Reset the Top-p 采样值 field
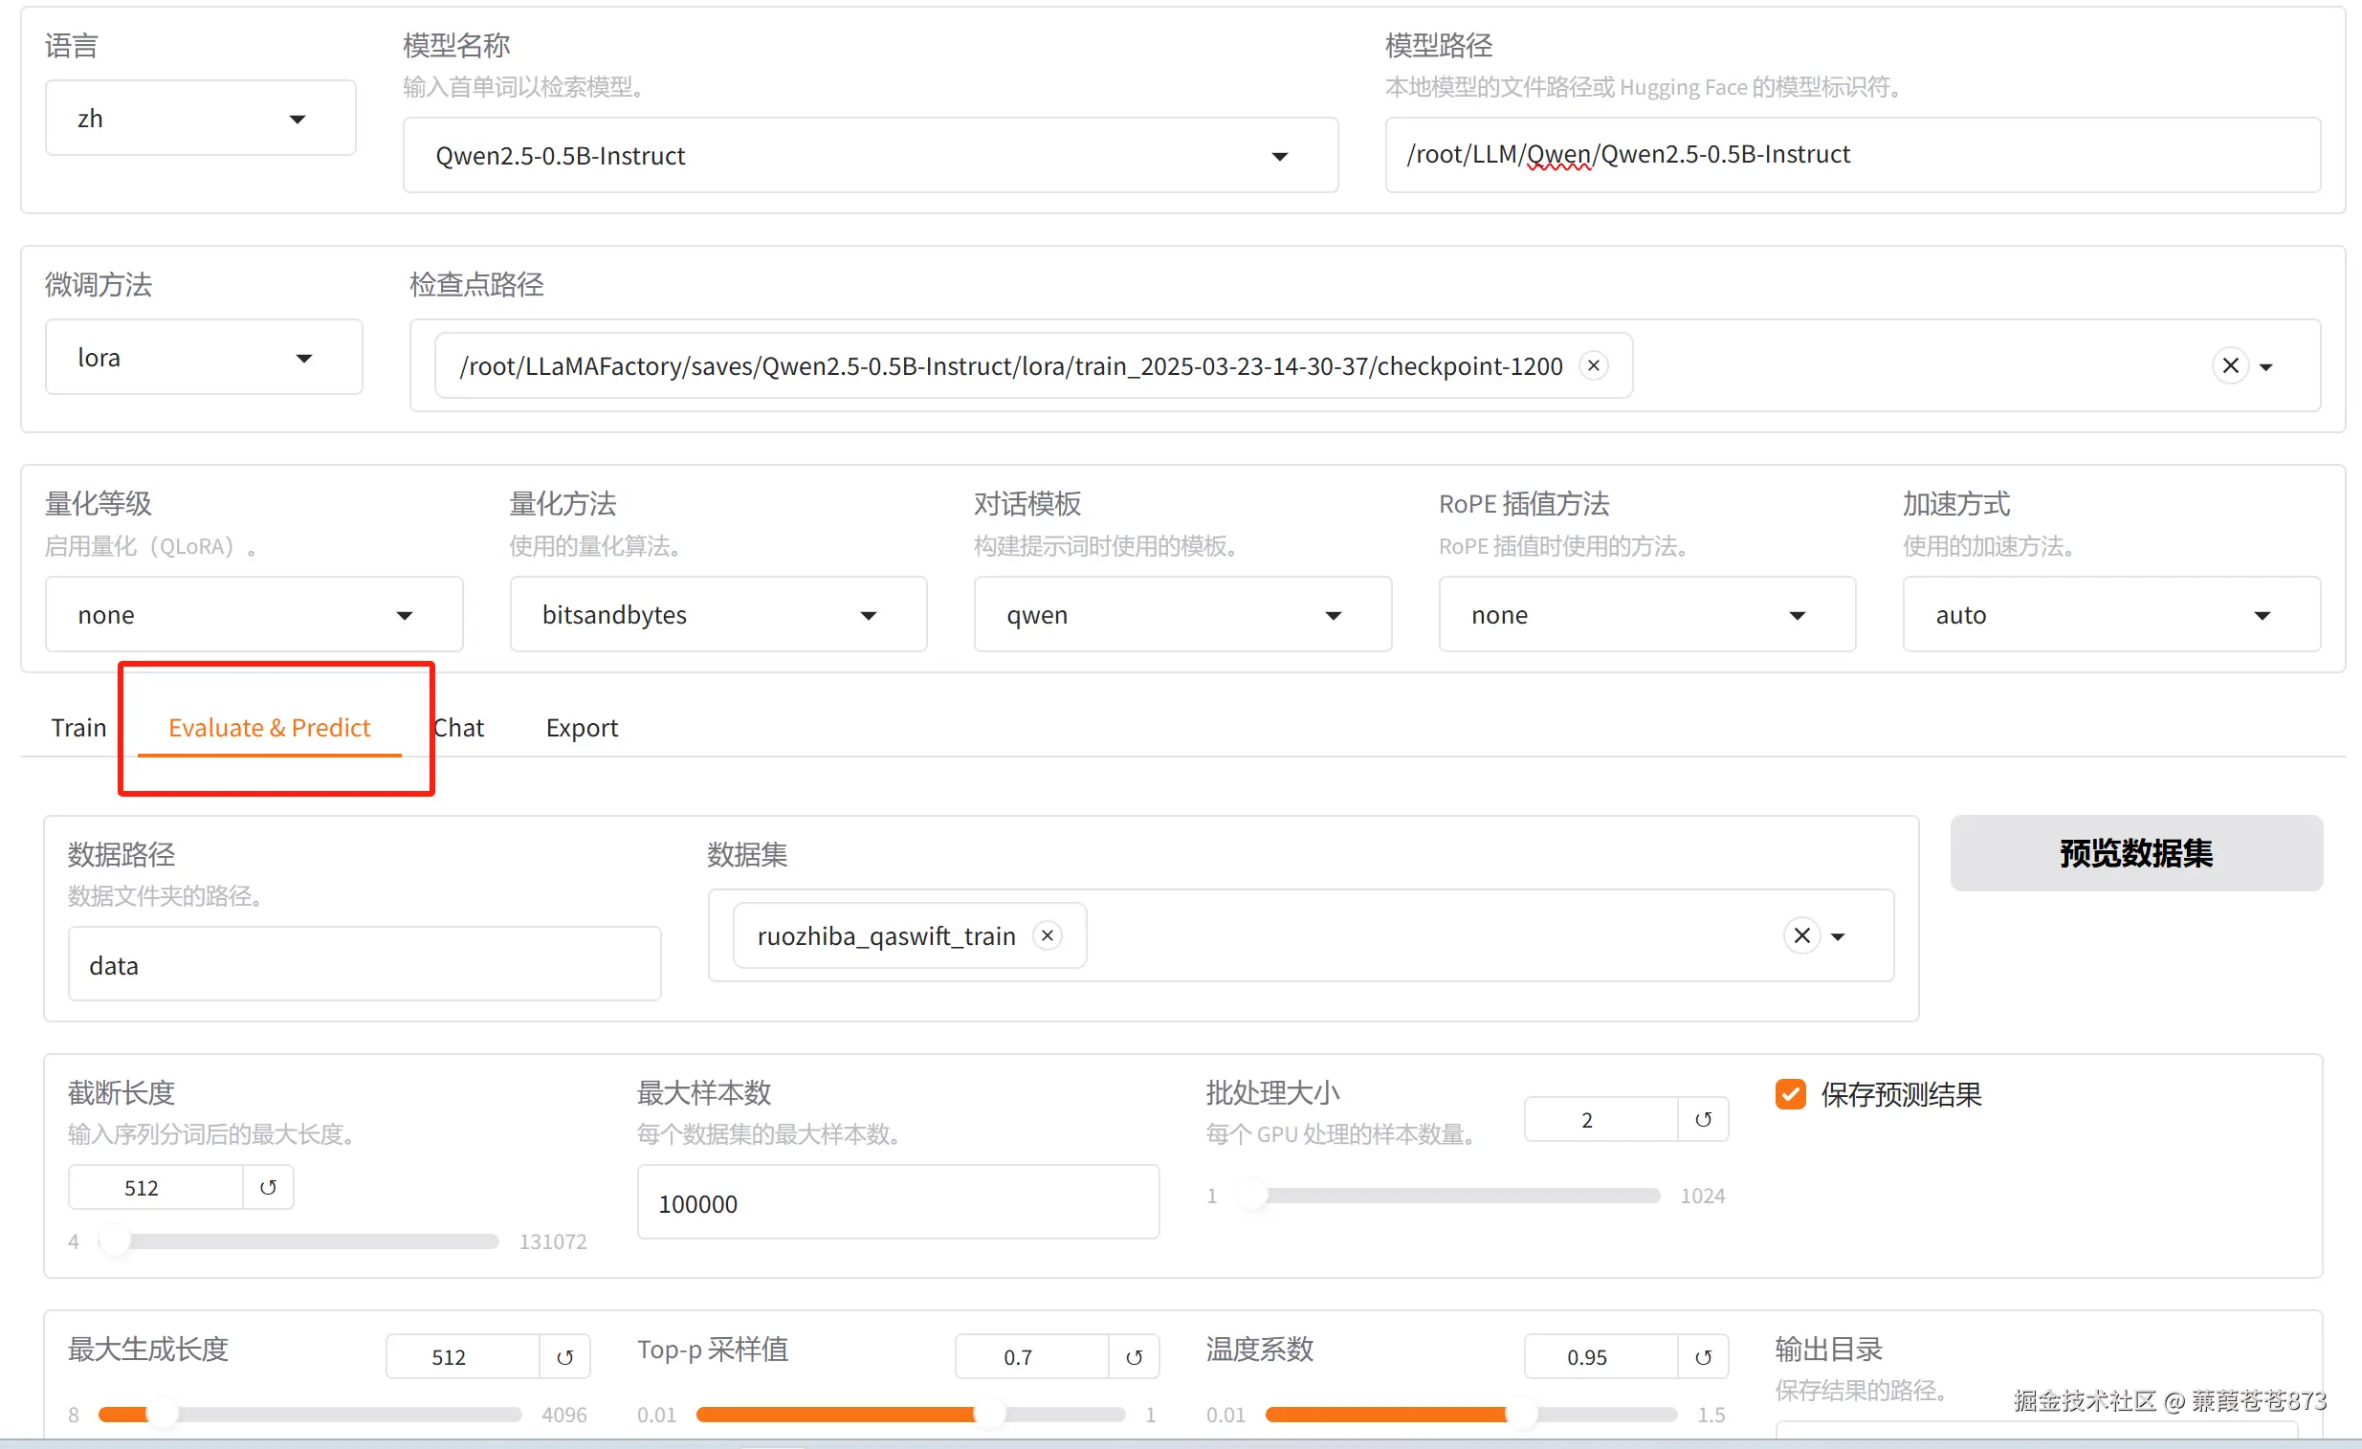Image resolution: width=2362 pixels, height=1449 pixels. (x=1134, y=1357)
